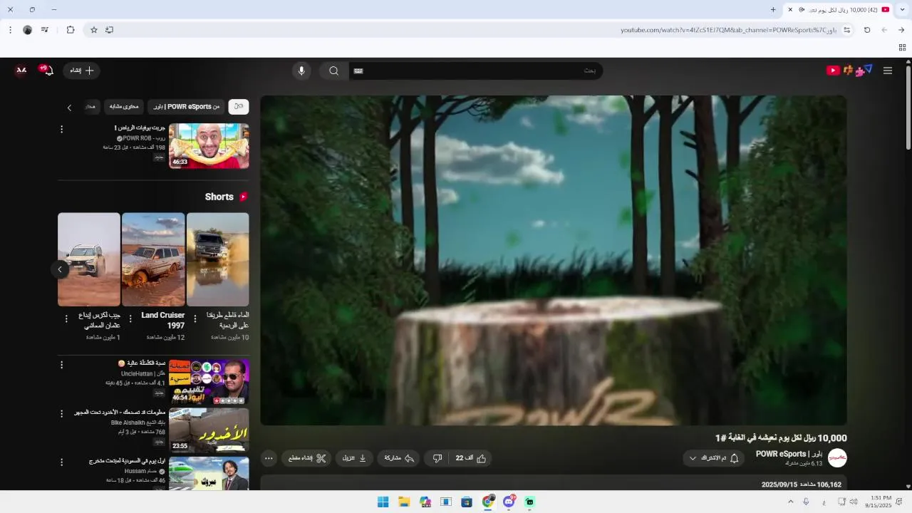This screenshot has width=912, height=513.
Task: Open Discord from the taskbar
Action: (x=509, y=502)
